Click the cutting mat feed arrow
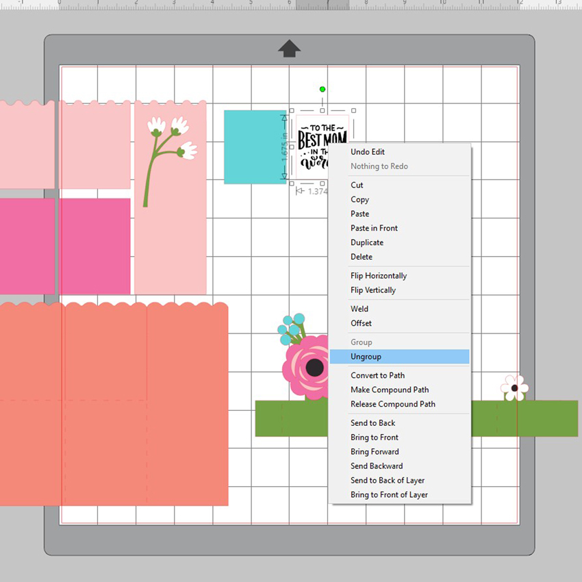This screenshot has width=582, height=582. [289, 49]
